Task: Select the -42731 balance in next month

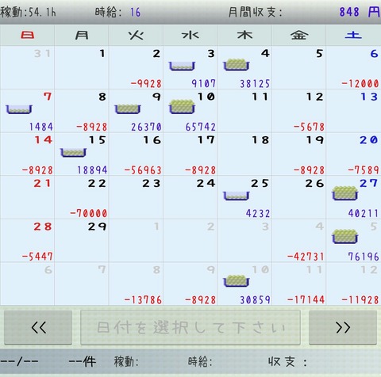Action: point(306,257)
